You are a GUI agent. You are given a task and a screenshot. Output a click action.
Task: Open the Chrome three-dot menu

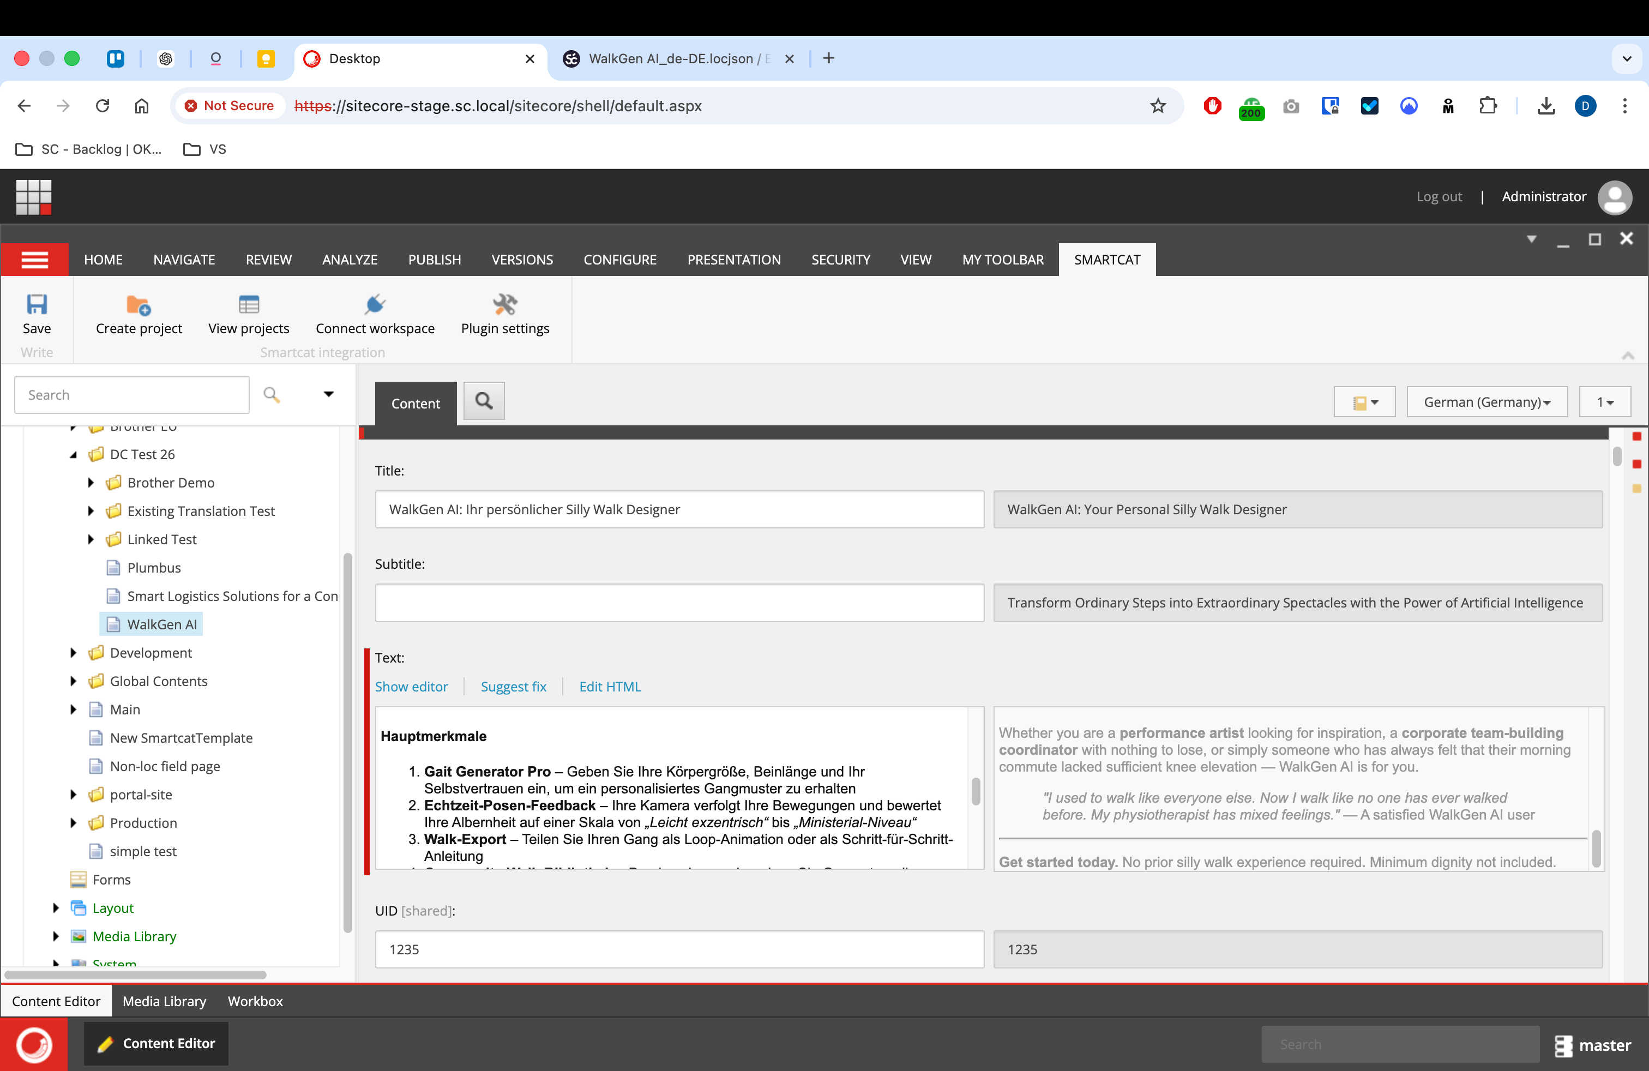tap(1625, 106)
